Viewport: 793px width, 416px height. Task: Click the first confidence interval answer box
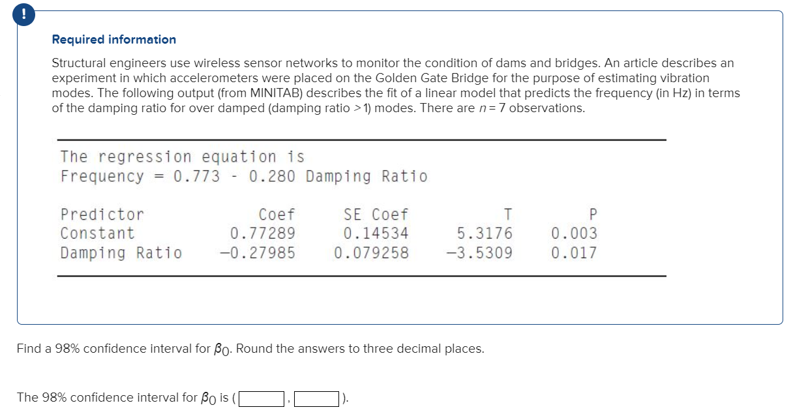[260, 398]
